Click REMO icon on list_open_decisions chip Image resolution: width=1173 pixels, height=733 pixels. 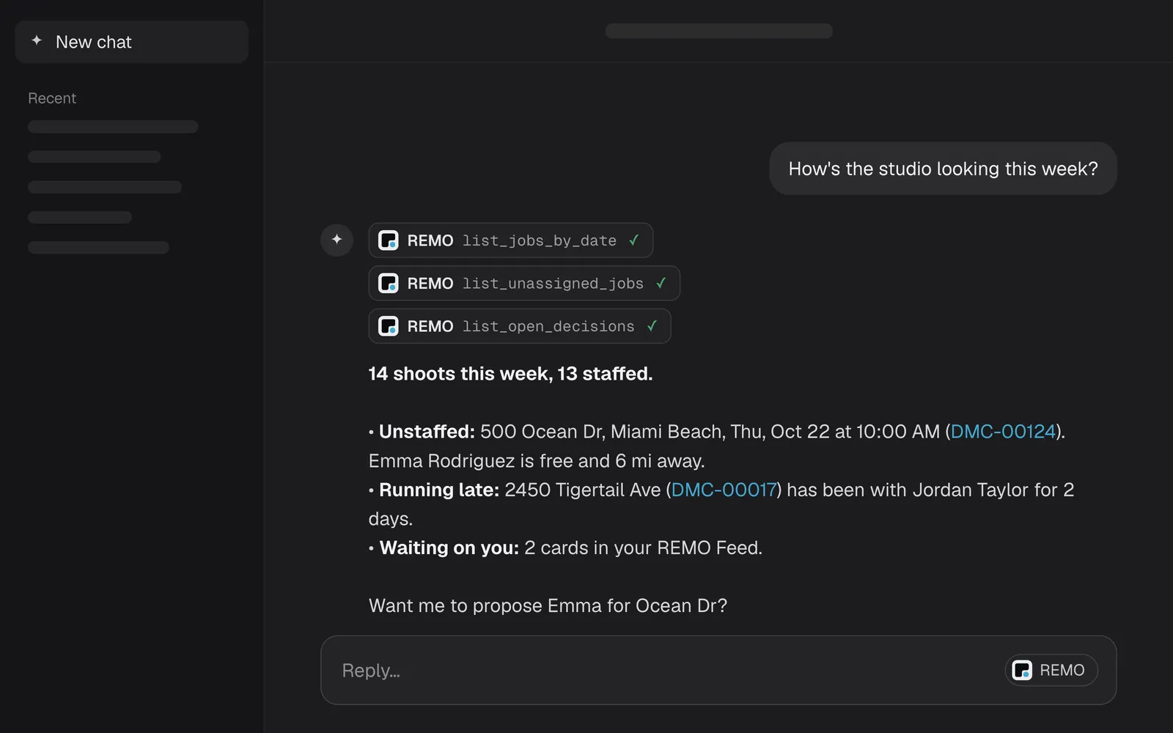pyautogui.click(x=388, y=326)
